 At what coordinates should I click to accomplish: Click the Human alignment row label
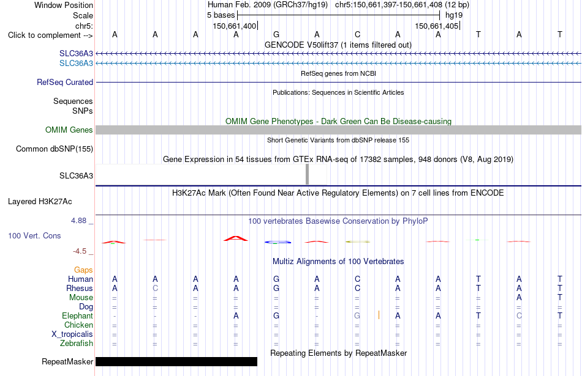point(80,279)
